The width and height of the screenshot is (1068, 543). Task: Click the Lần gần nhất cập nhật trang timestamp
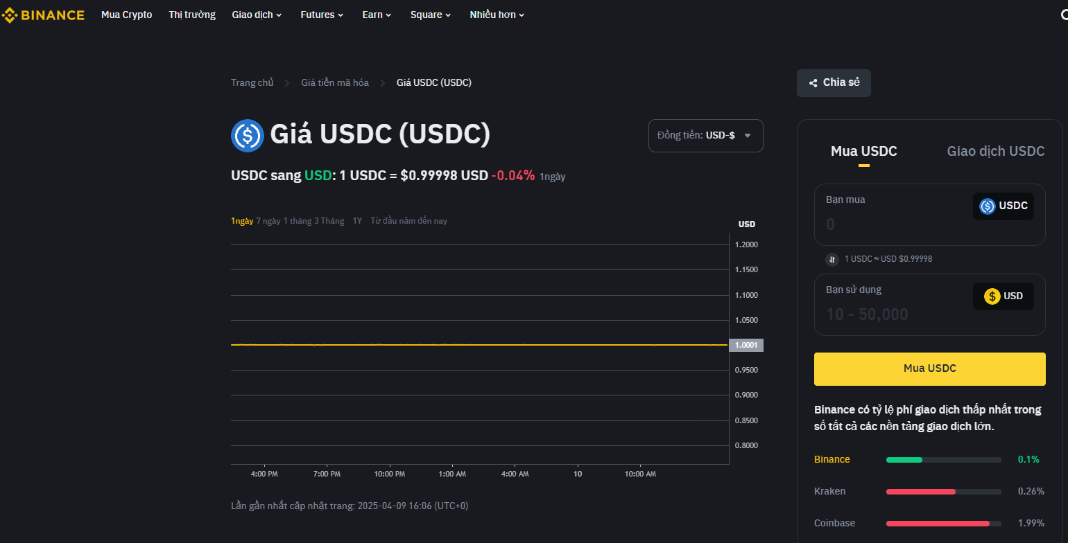[x=350, y=506]
